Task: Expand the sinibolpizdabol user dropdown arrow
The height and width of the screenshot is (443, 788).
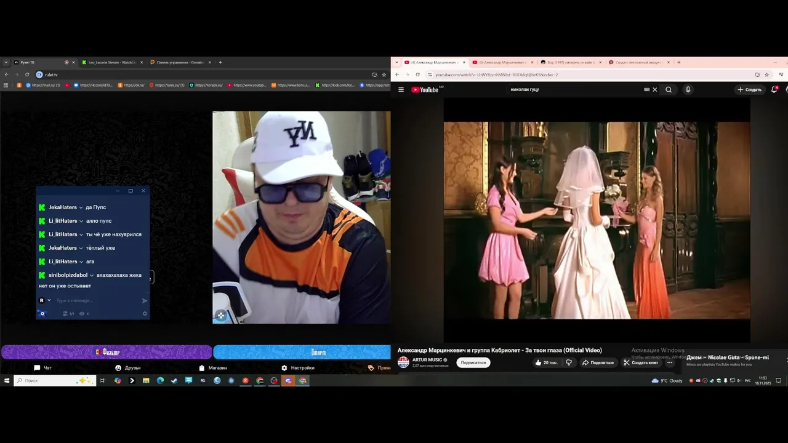Action: pyautogui.click(x=92, y=276)
